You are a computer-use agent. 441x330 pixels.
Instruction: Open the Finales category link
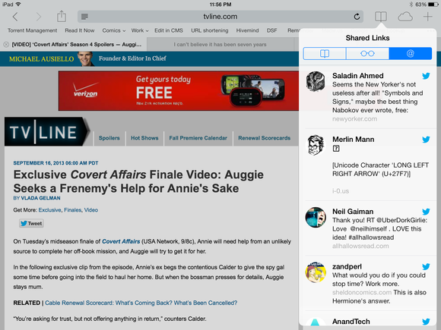[x=72, y=210]
